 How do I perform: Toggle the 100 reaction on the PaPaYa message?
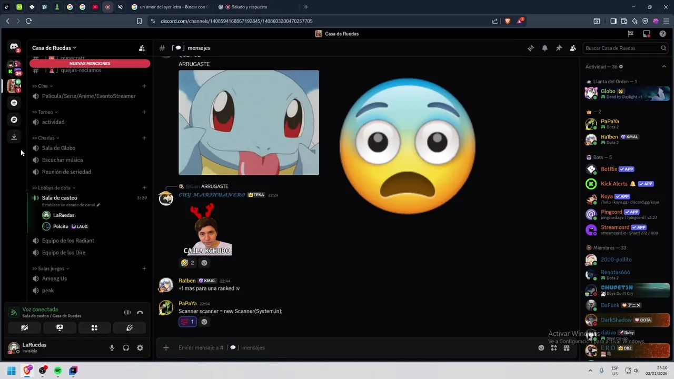pyautogui.click(x=187, y=322)
